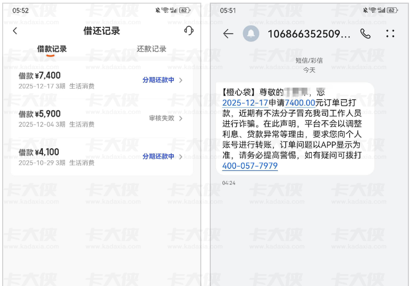Tap 分期还款中 status of ¥7,400 loan
This screenshot has width=410, height=286.
pyautogui.click(x=158, y=80)
